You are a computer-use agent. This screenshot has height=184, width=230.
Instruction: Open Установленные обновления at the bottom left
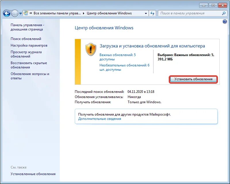[33, 174]
